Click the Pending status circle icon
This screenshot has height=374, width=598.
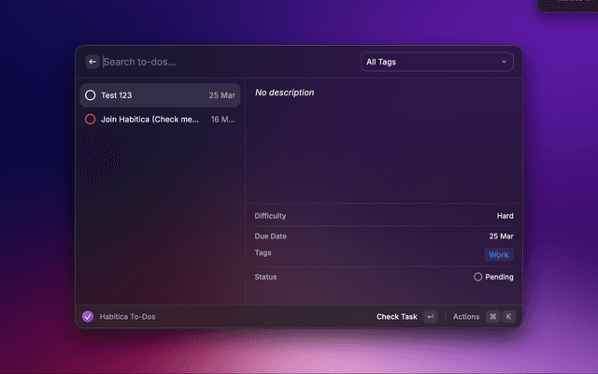pyautogui.click(x=478, y=277)
